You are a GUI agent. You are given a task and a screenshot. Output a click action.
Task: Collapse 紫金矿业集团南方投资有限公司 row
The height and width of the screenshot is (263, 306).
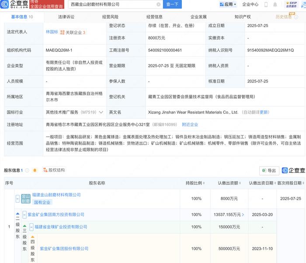(24, 215)
